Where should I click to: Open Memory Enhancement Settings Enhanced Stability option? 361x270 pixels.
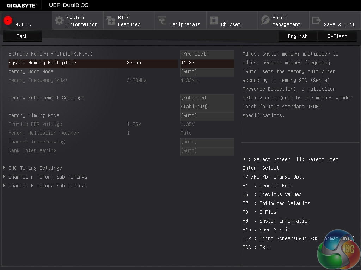(x=207, y=102)
